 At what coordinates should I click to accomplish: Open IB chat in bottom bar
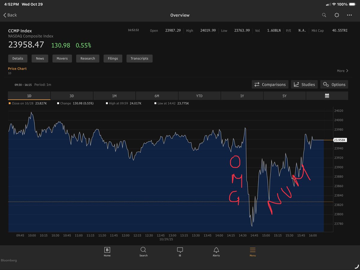point(180,252)
